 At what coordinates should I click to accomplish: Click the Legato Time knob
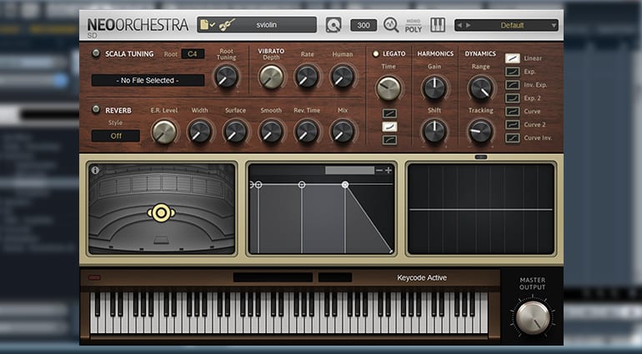click(x=389, y=88)
